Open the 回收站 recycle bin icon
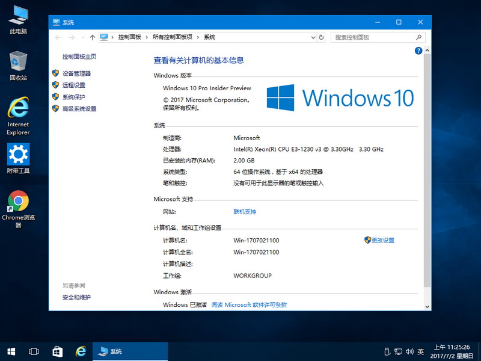The image size is (481, 361). (19, 66)
